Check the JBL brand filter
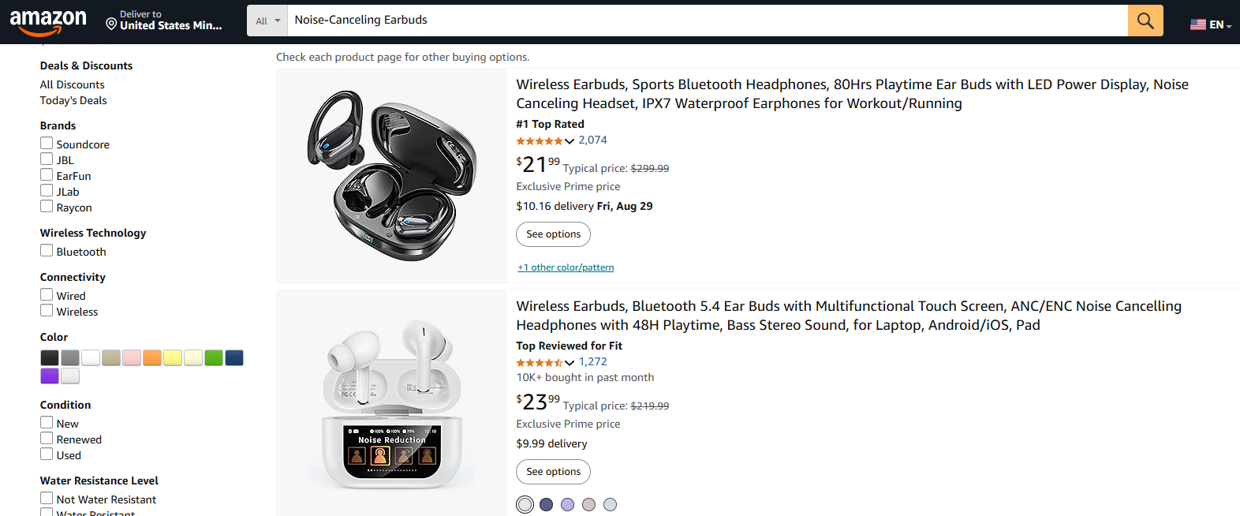1240x516 pixels. click(x=47, y=159)
